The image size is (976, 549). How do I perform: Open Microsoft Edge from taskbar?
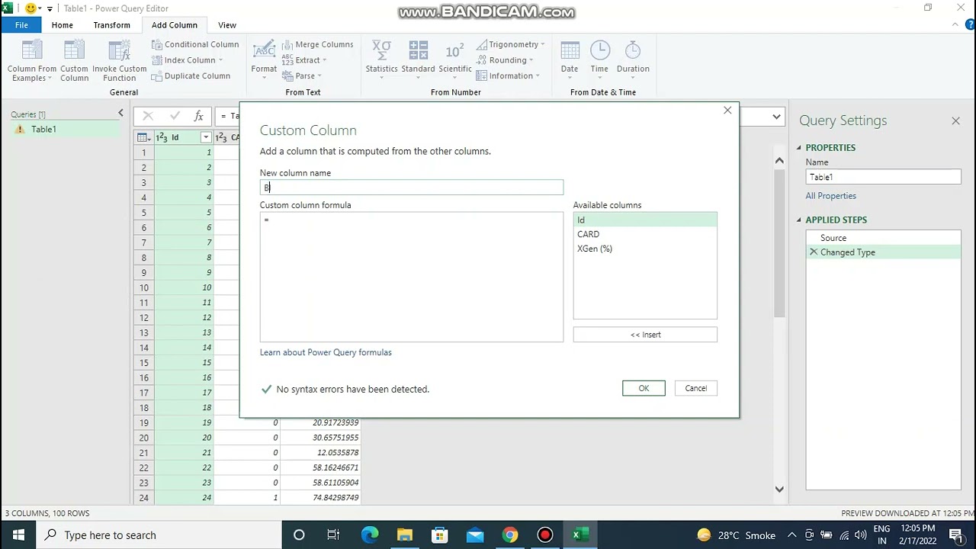click(x=370, y=535)
